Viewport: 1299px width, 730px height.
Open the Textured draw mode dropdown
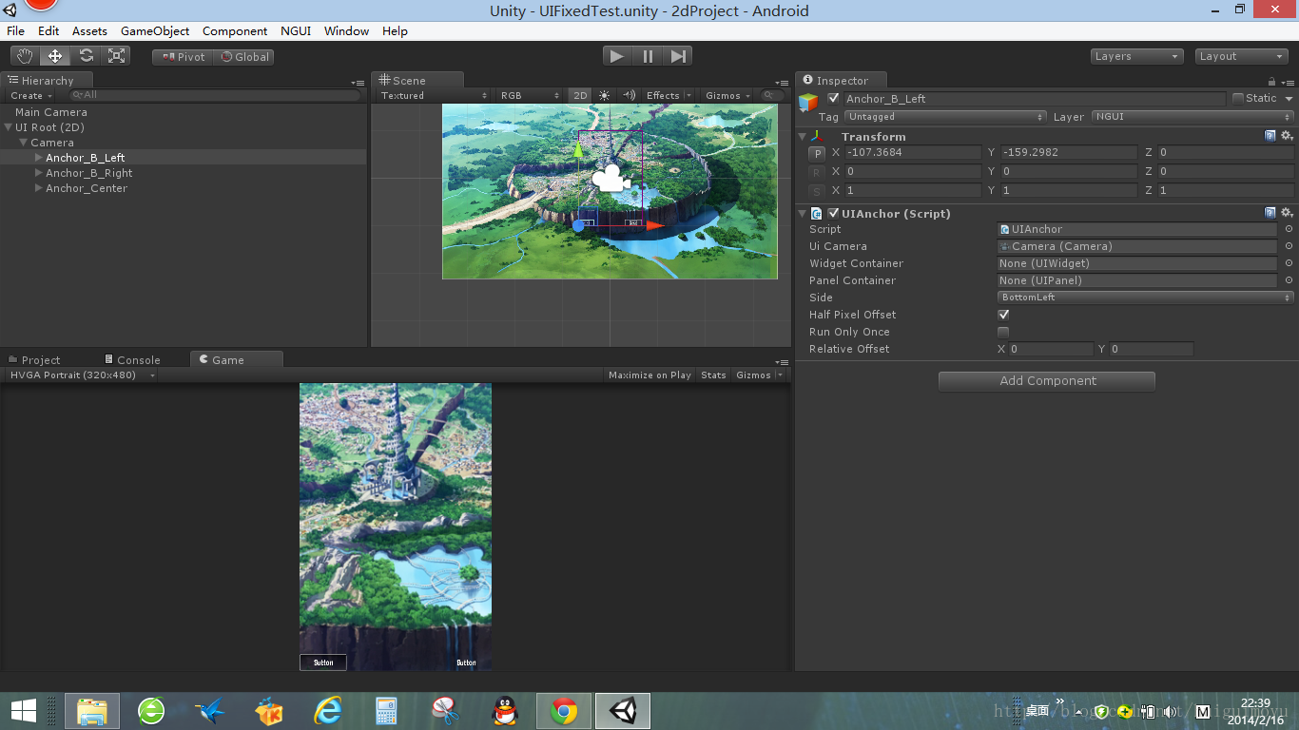(x=434, y=95)
